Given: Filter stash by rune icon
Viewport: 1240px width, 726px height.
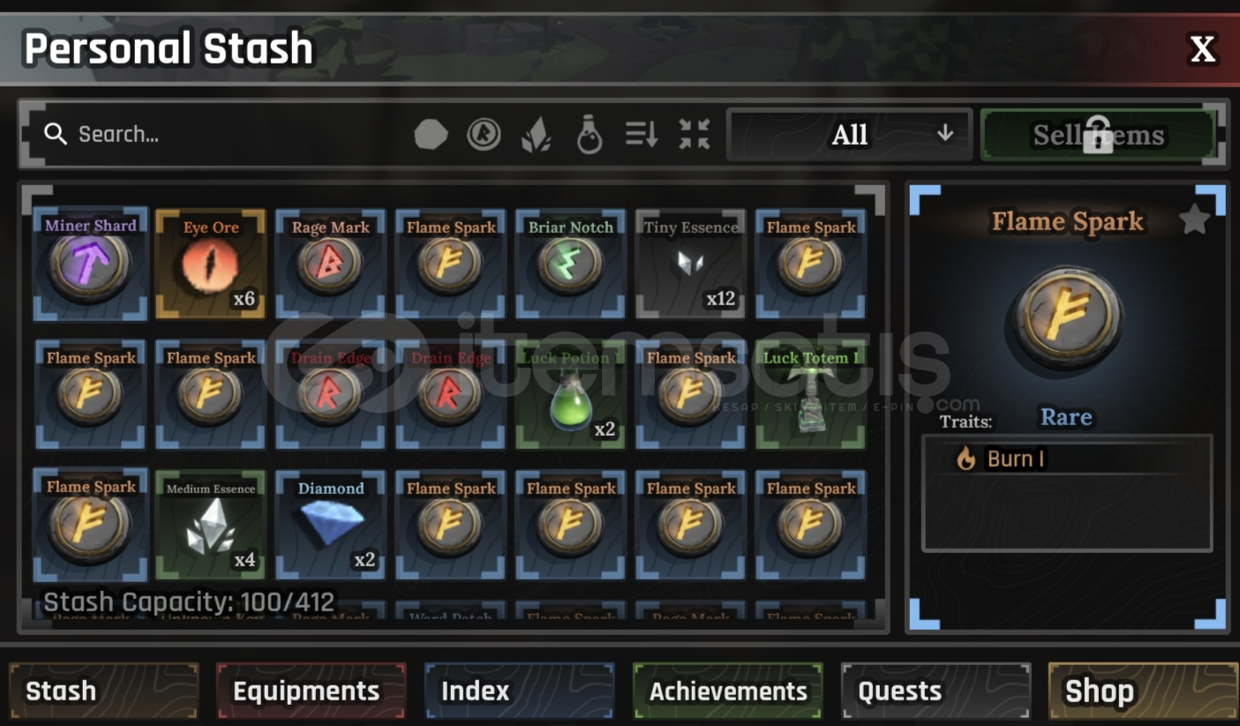Looking at the screenshot, I should (484, 135).
